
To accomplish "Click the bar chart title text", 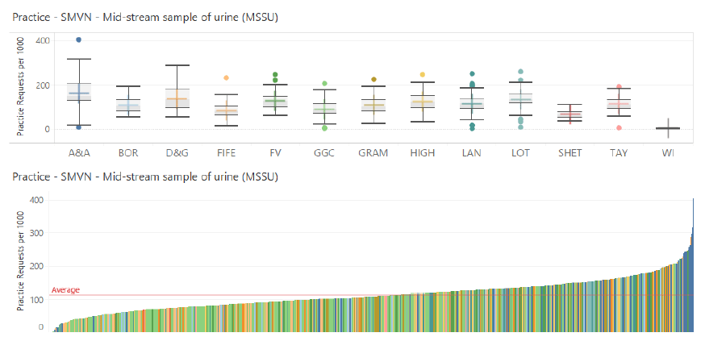I will coord(145,177).
